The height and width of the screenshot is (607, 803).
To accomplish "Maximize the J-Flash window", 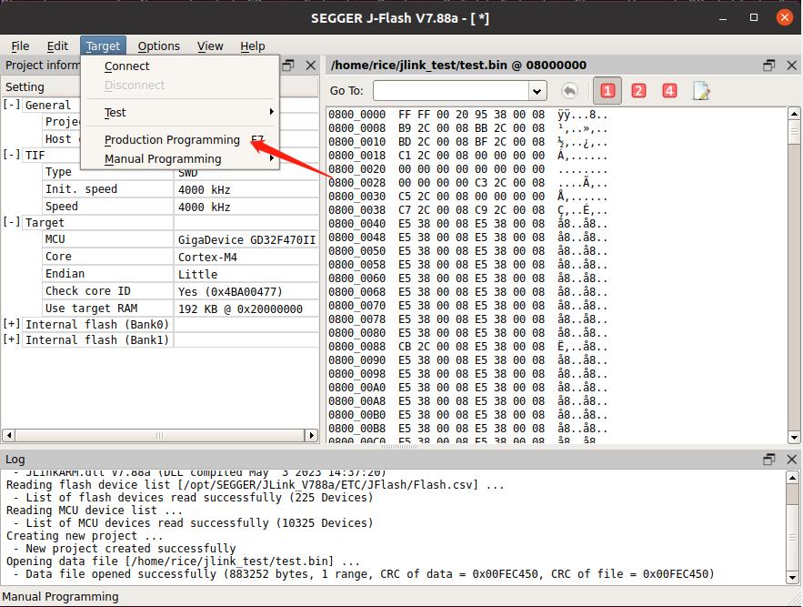I will [x=754, y=18].
